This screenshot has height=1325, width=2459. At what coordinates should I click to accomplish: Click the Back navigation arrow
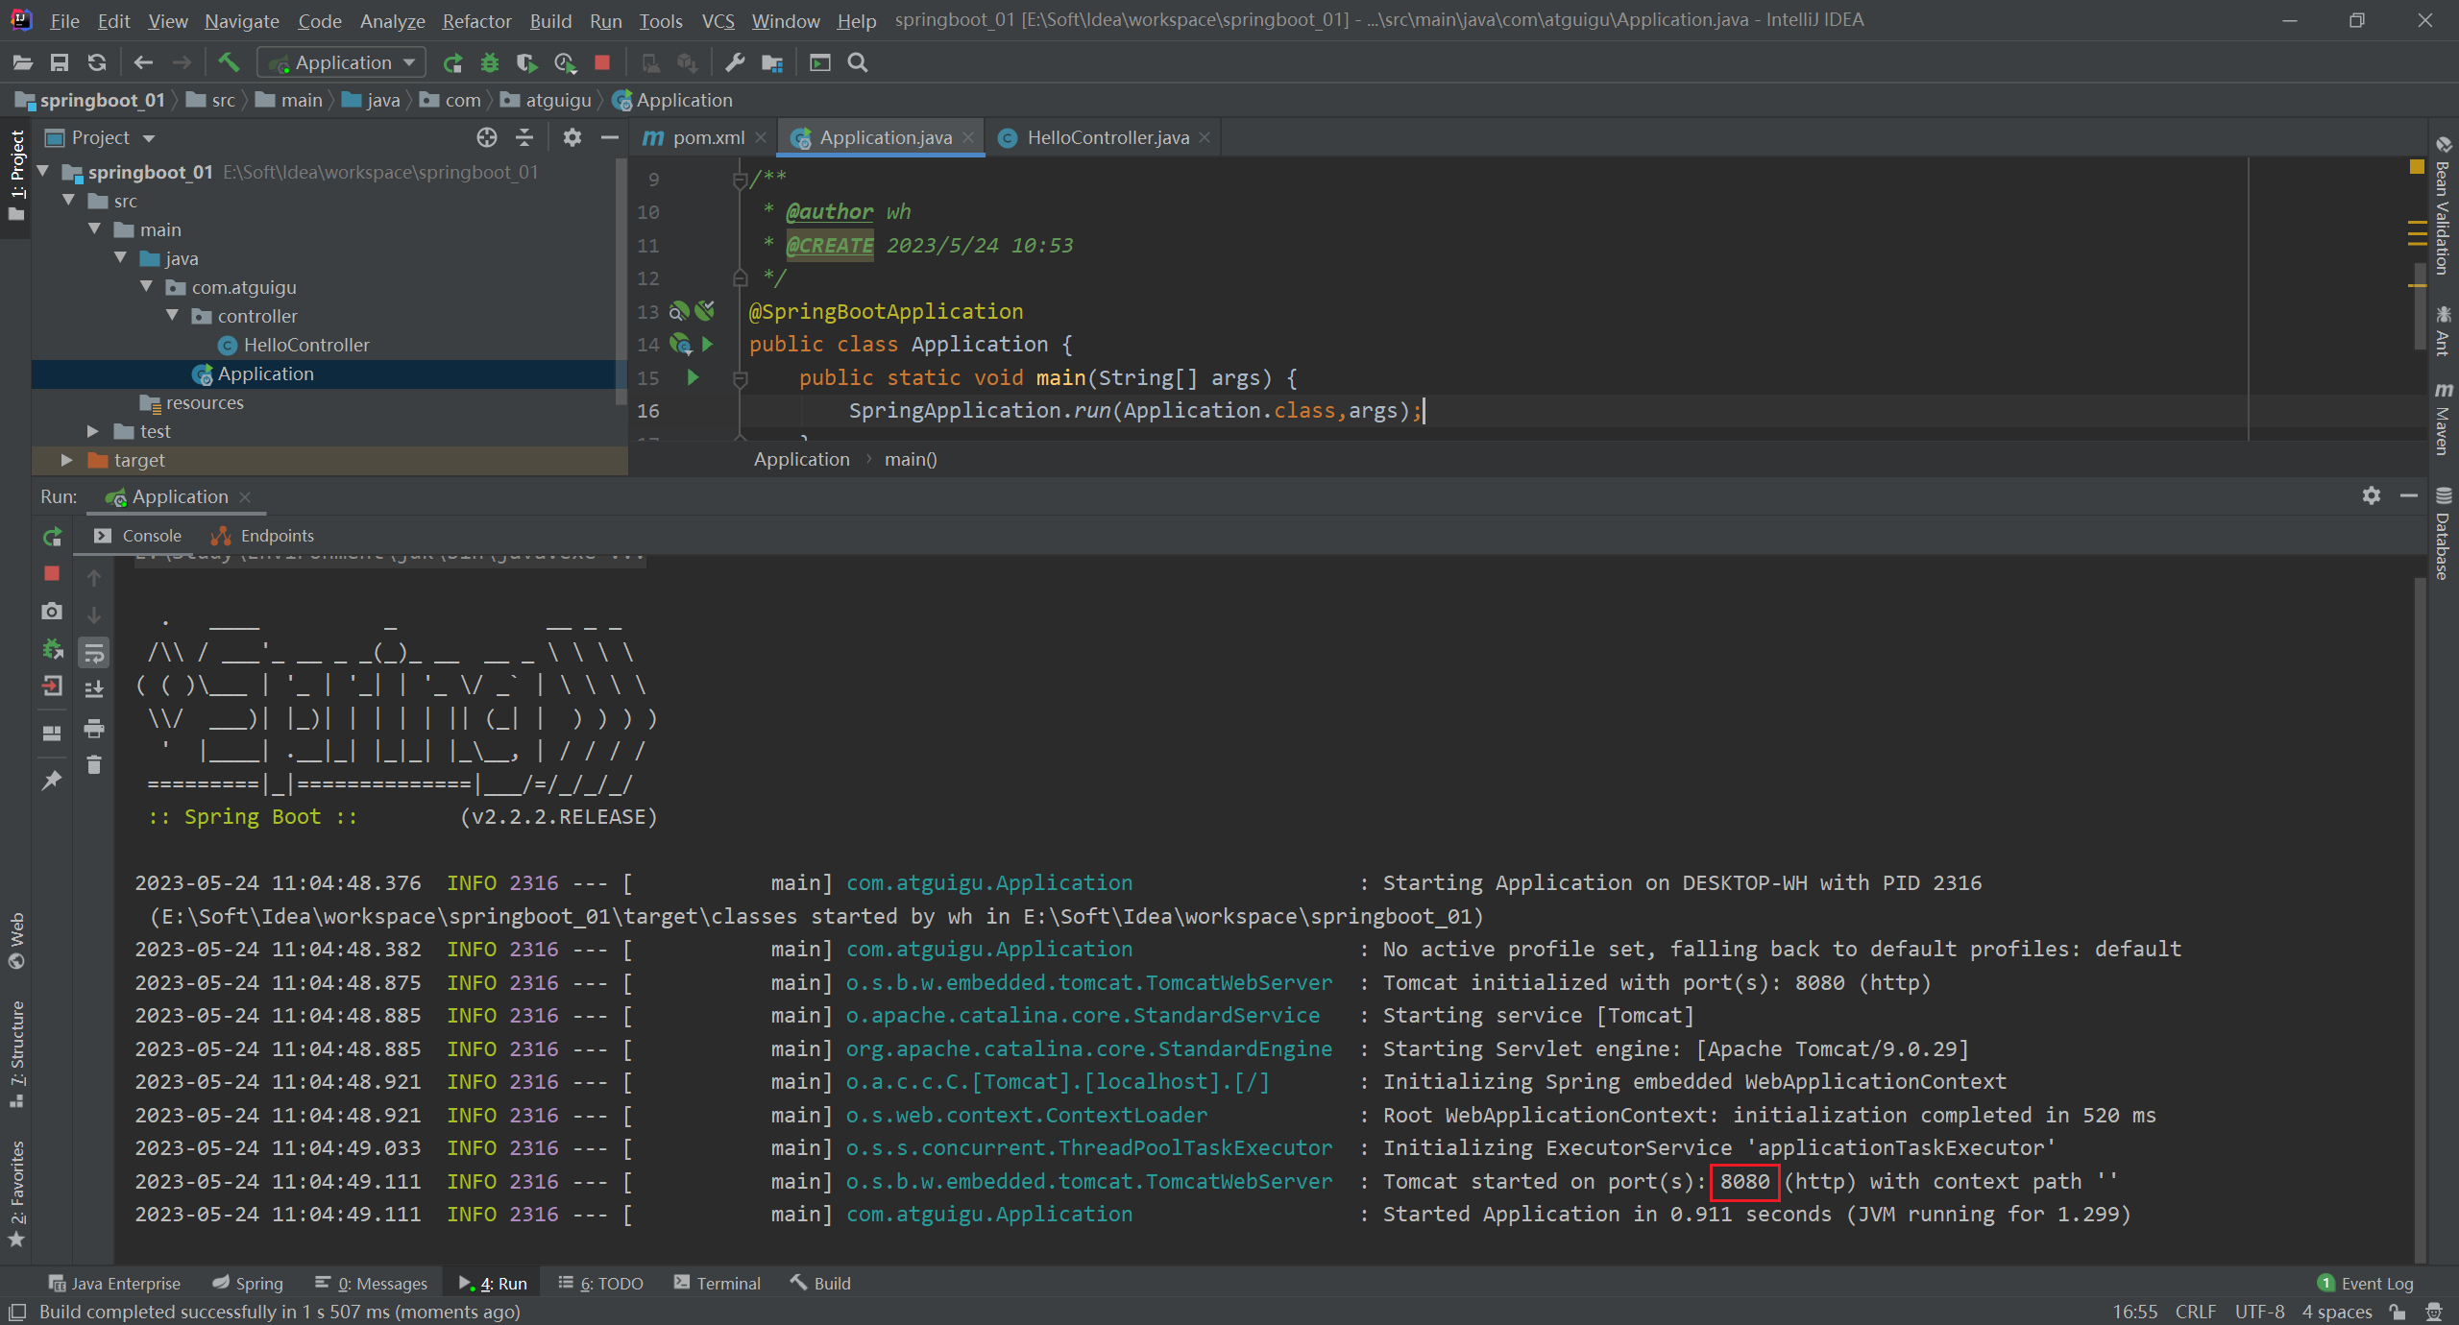pos(143,63)
